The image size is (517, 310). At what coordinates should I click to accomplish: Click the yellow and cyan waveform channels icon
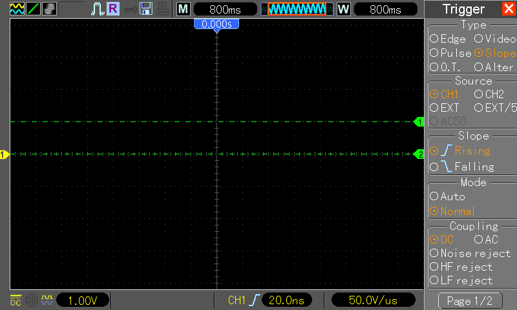tap(17, 8)
